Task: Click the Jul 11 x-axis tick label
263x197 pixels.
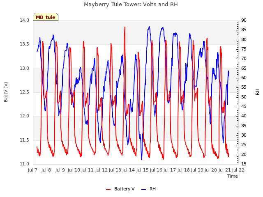Action: [x=87, y=170]
